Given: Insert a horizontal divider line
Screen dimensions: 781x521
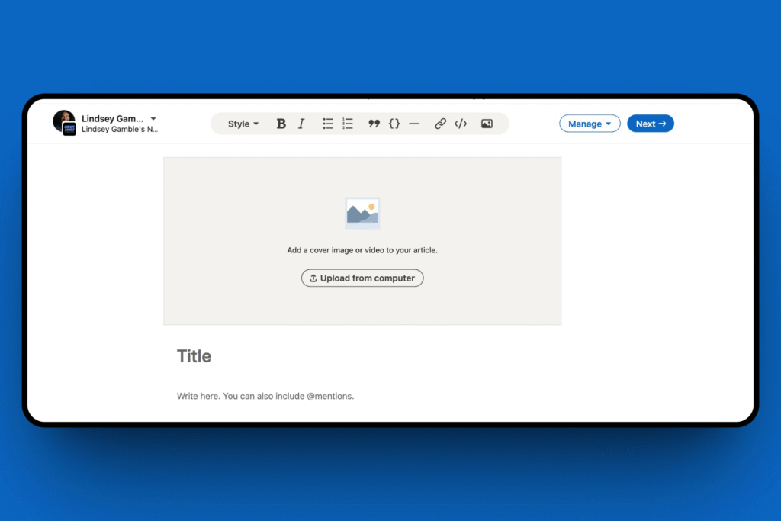Looking at the screenshot, I should coord(414,124).
